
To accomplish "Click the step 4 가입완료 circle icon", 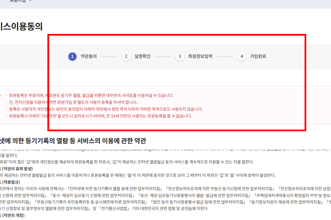I will [242, 56].
